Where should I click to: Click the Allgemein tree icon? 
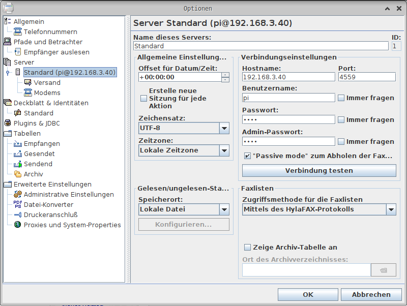click(8, 21)
